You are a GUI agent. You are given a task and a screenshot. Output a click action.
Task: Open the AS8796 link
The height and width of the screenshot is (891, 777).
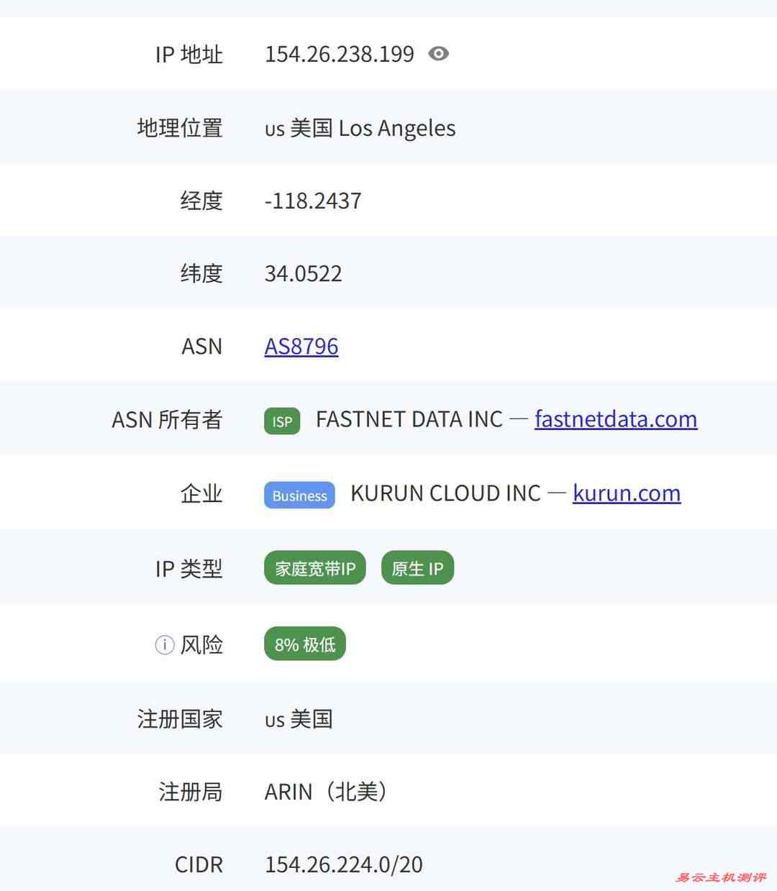point(301,346)
